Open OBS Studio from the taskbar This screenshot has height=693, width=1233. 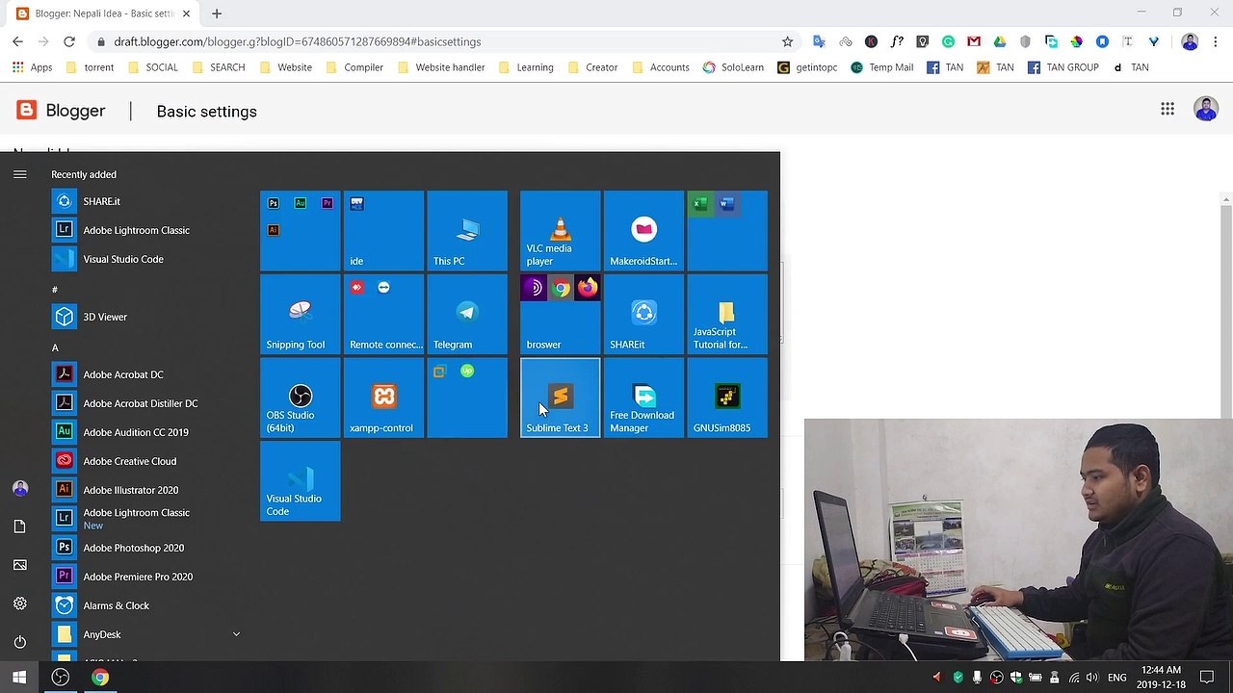60,678
